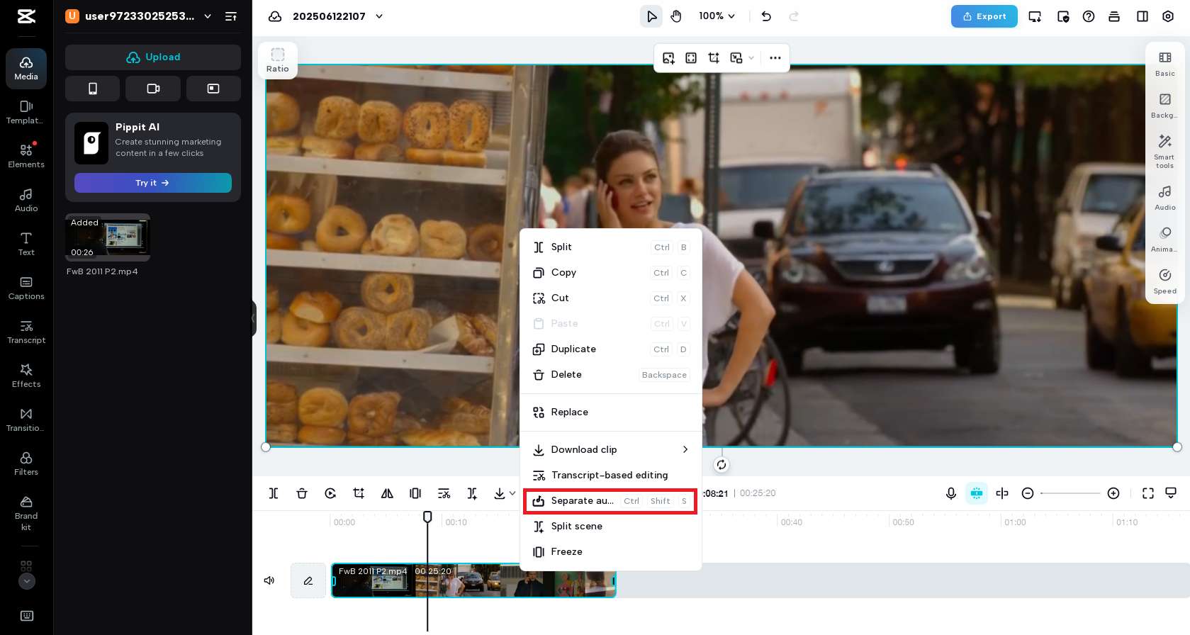Toggle the split-view layout icon in top bar
Viewport: 1190px width, 635px height.
point(1143,16)
